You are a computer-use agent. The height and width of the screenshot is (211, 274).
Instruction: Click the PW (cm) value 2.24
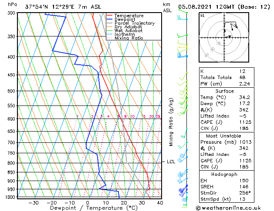tap(245, 84)
